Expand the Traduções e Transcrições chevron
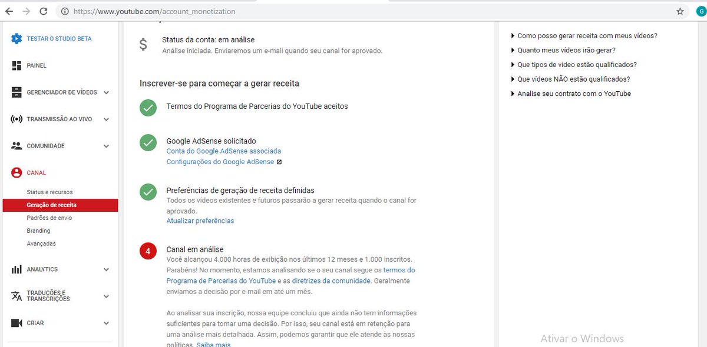Screen dimensions: 707x347 pyautogui.click(x=106, y=296)
